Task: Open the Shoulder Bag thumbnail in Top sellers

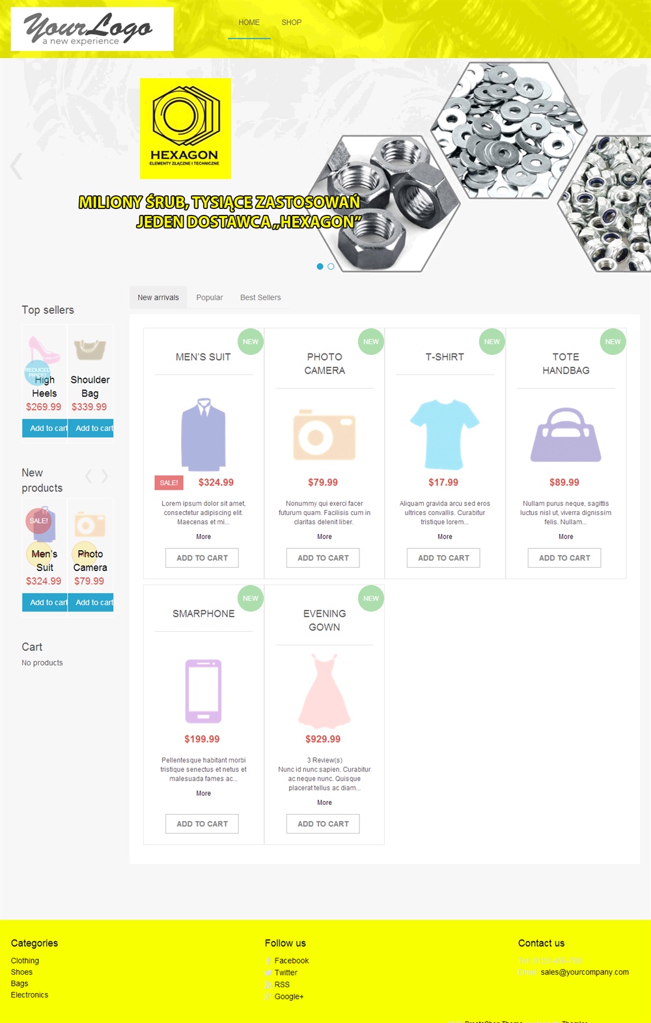Action: point(90,350)
